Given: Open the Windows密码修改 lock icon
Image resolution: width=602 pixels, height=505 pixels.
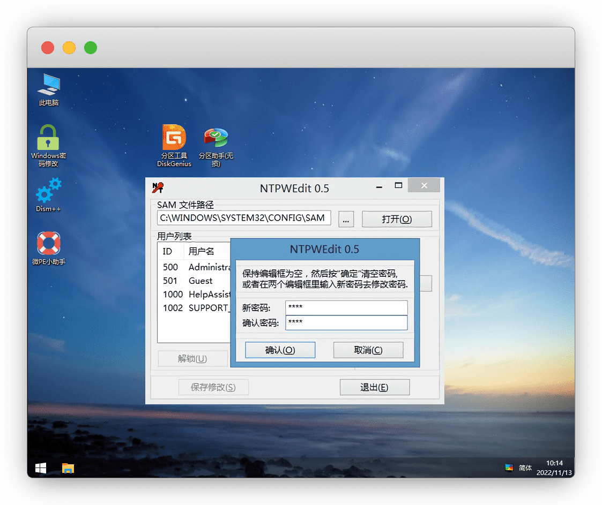Looking at the screenshot, I should (48, 139).
